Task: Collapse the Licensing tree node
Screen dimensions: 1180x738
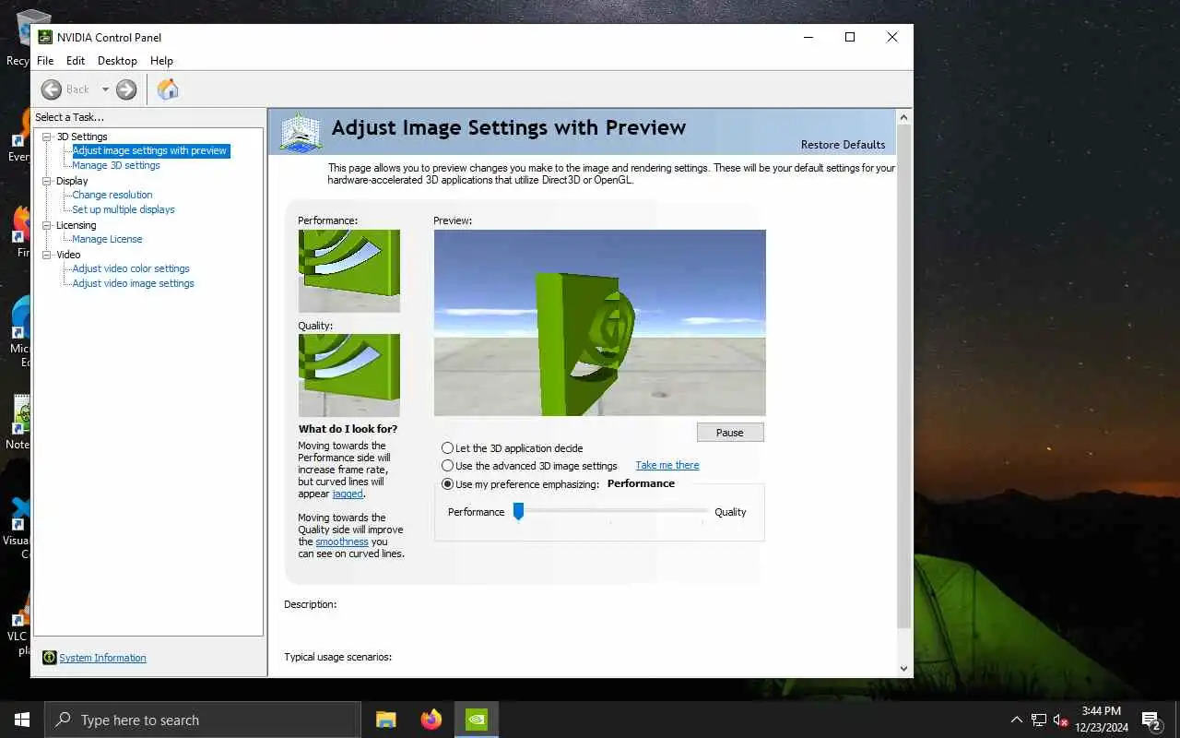Action: [48, 225]
